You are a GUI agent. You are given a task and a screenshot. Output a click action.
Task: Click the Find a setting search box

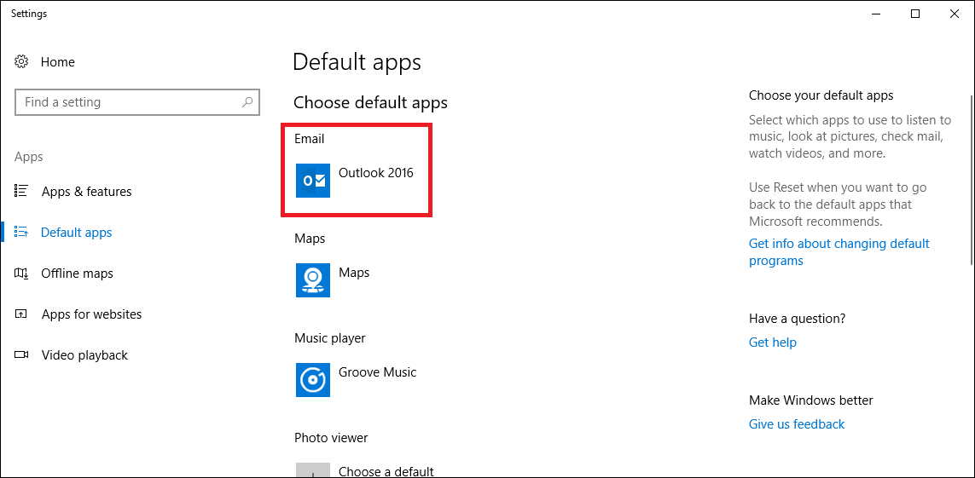(x=136, y=101)
